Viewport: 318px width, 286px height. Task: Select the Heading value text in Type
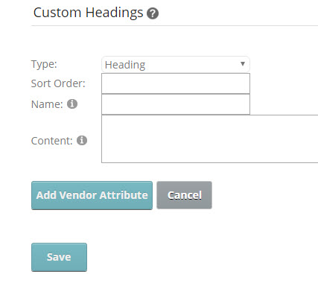(x=125, y=65)
